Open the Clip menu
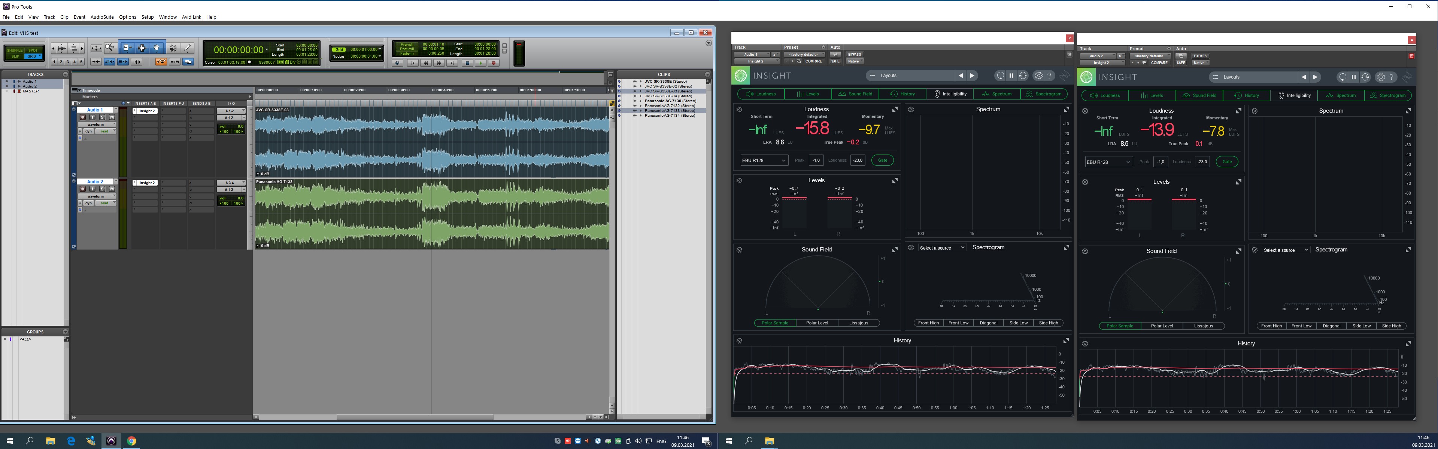The image size is (1438, 449). pos(64,17)
